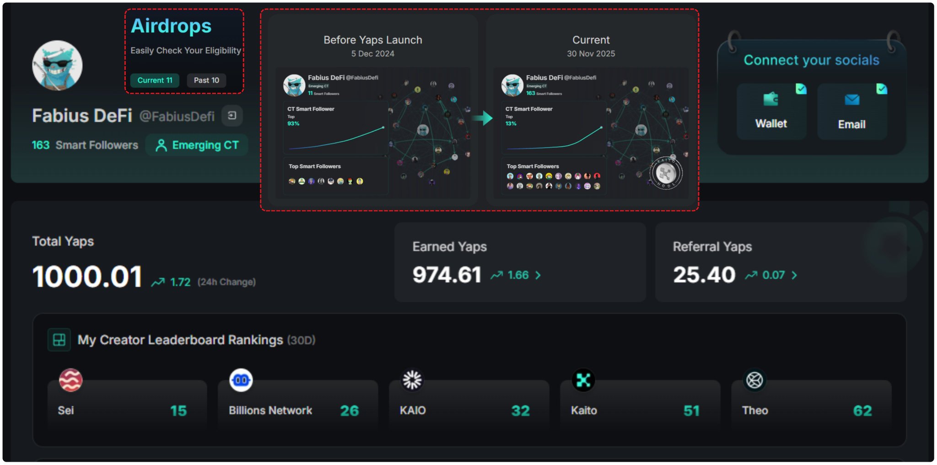The height and width of the screenshot is (465, 937).
Task: Click the Wallet social connect button
Action: (771, 111)
